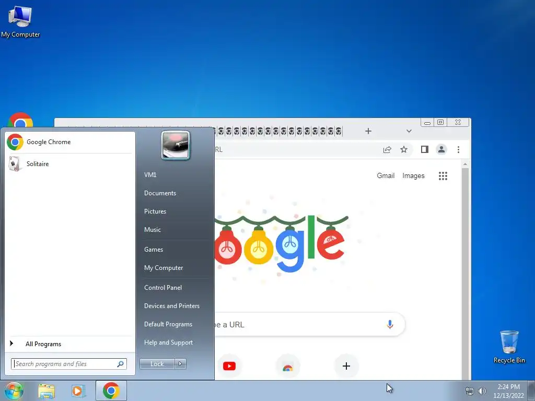Viewport: 535px width, 401px height.
Task: Click the search magnifier icon in Start menu
Action: 121,364
